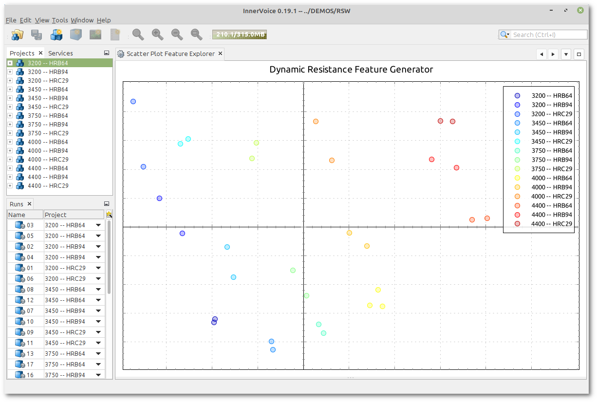Screen dimensions: 597x402
Task: Click the Open Project folder icon in toolbar
Action: click(18, 35)
